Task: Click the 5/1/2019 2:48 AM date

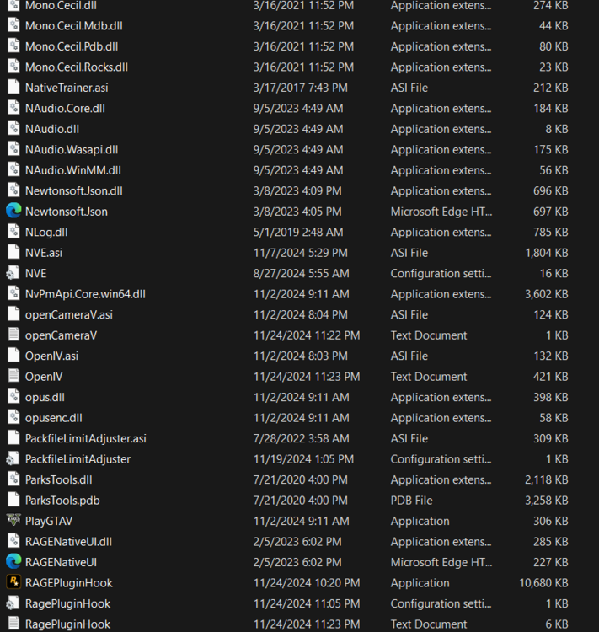Action: [x=298, y=233]
